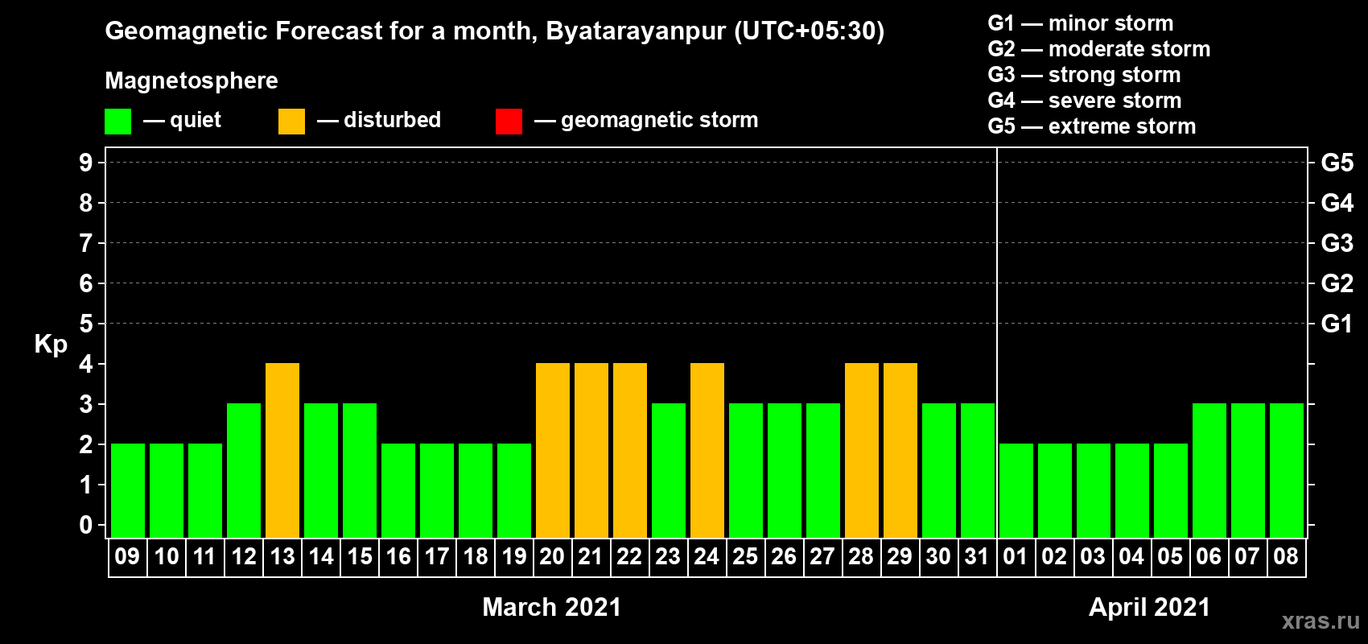Select the green bar above date 31
This screenshot has height=644, width=1368.
[x=978, y=470]
